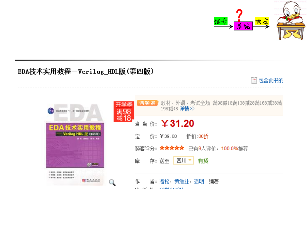Screen dimensions: 307x230
Task: Click the magenta 系统 box
Action: (243, 26)
